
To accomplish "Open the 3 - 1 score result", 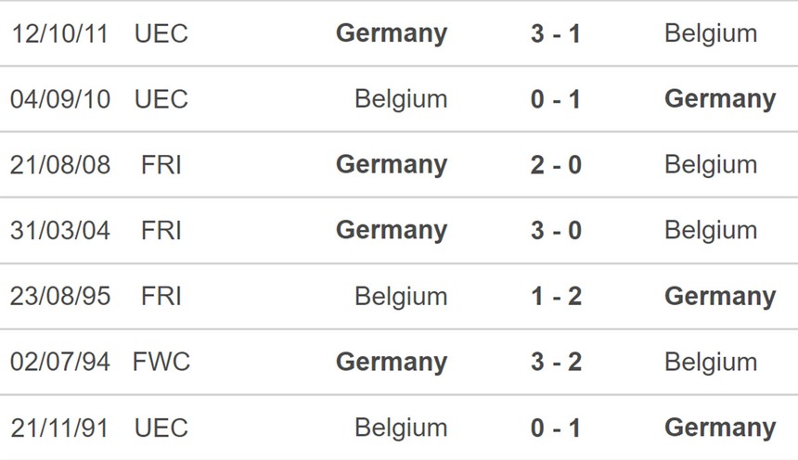I will 556,33.
